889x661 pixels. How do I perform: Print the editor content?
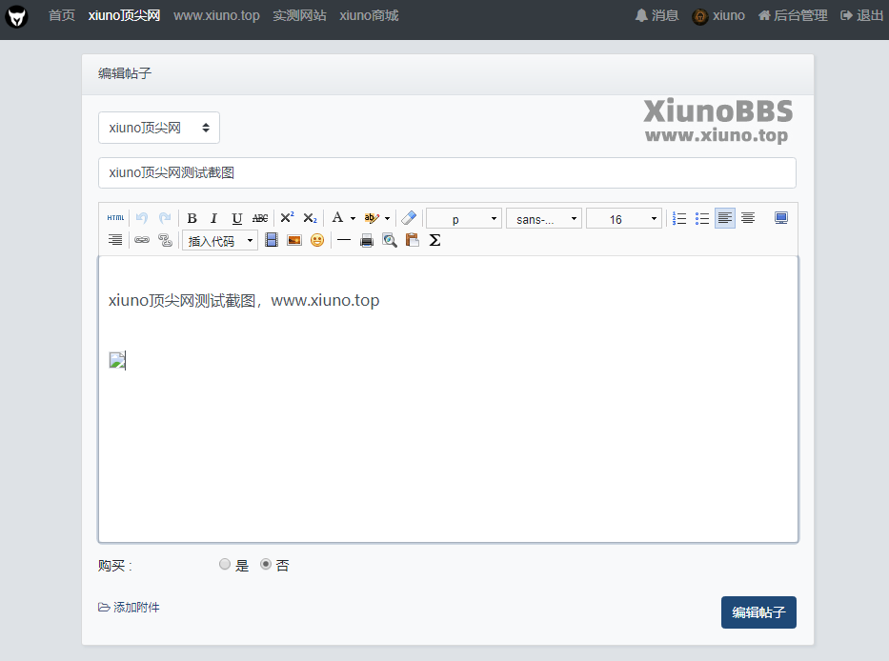coord(367,240)
